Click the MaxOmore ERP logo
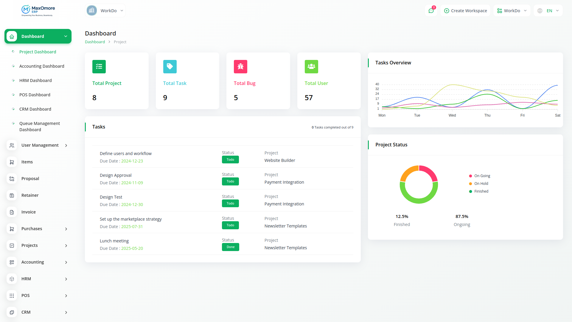 [38, 11]
